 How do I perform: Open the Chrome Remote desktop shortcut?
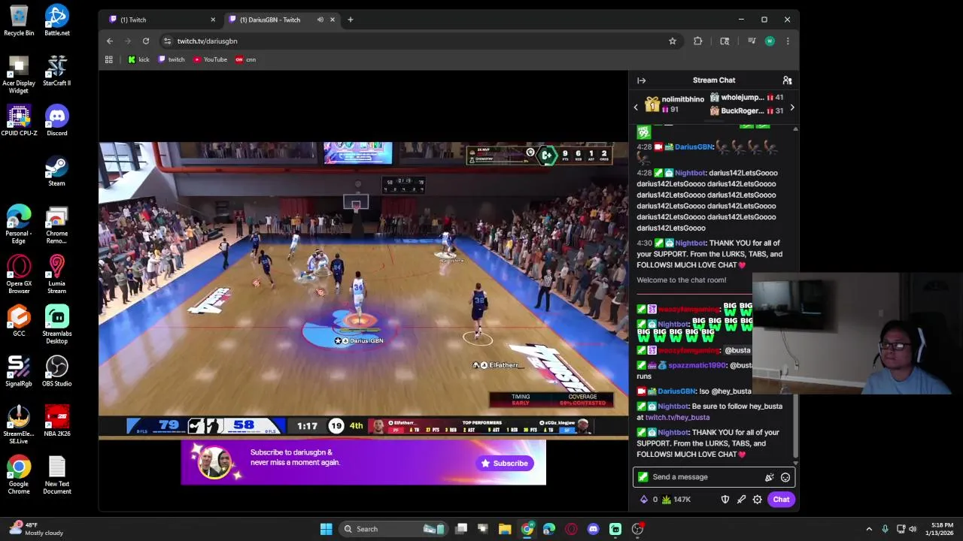pos(57,225)
